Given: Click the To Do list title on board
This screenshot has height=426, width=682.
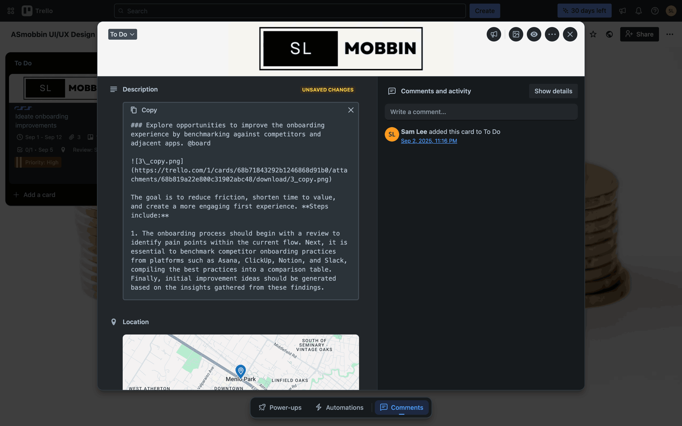Looking at the screenshot, I should point(23,63).
